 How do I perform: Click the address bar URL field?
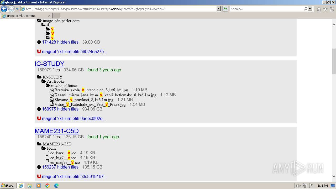tap(118, 9)
